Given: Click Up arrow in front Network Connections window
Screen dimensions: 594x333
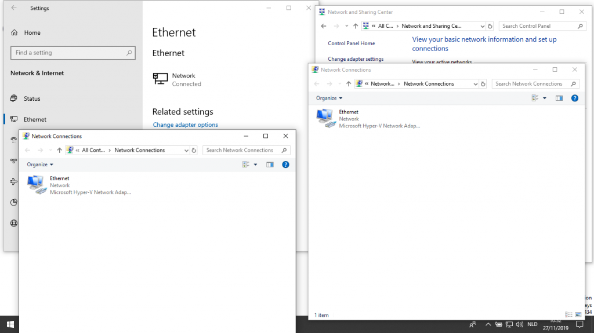Looking at the screenshot, I should click(x=60, y=150).
